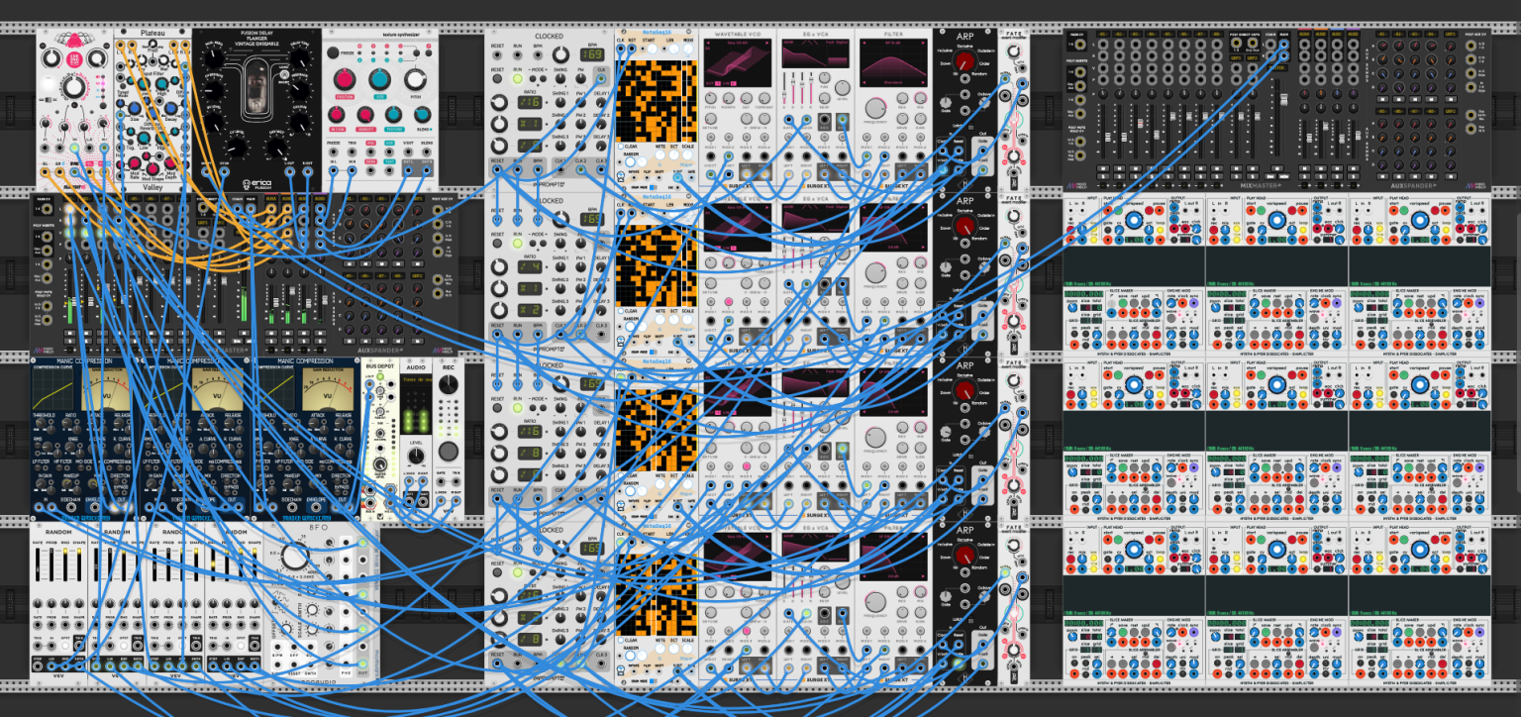Click the RATE slider on leftmost Random module
This screenshot has height=717, width=1521.
coord(38,565)
